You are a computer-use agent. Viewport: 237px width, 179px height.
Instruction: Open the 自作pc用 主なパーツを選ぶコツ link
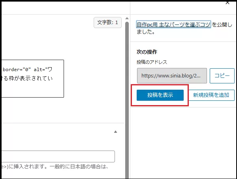pyautogui.click(x=173, y=24)
